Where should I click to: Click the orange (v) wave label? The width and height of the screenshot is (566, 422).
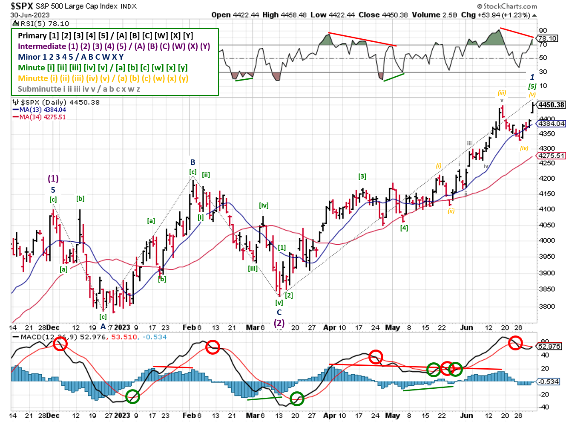point(532,95)
